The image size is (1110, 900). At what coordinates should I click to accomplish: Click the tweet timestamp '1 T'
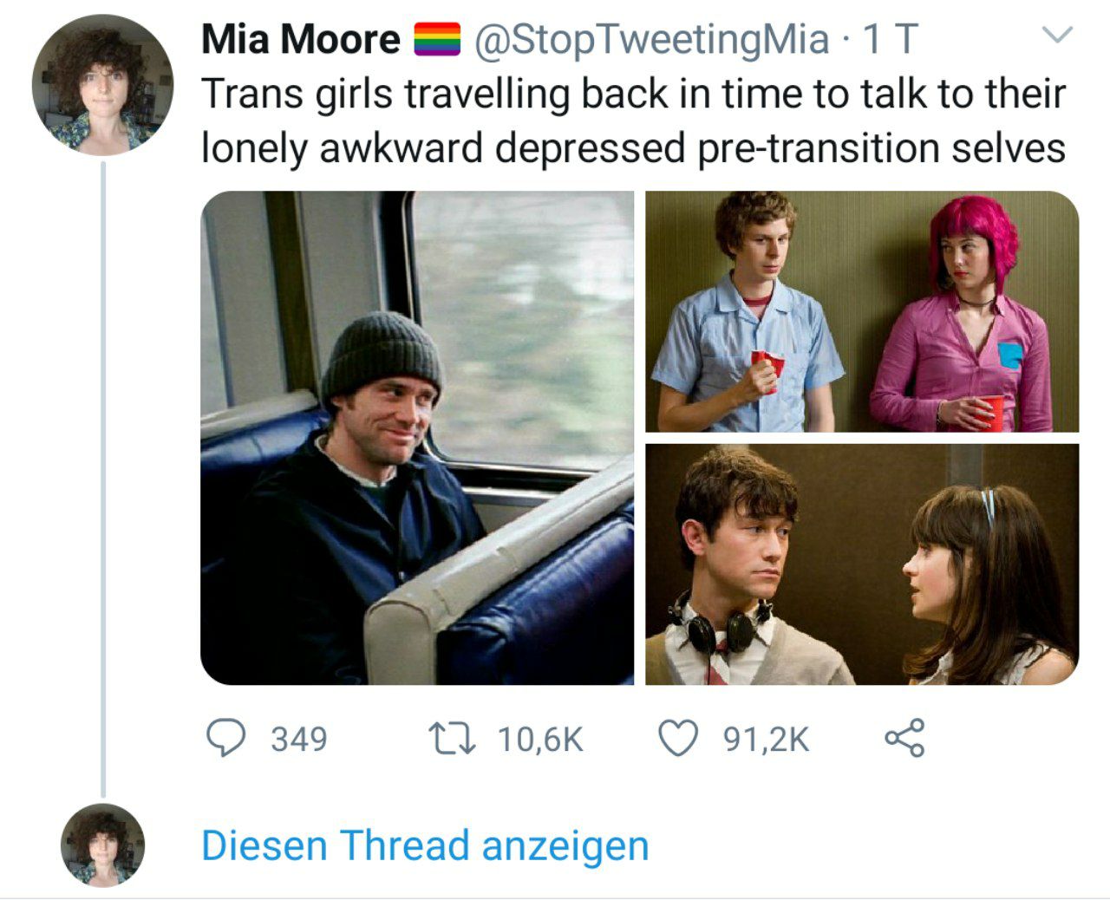(889, 40)
